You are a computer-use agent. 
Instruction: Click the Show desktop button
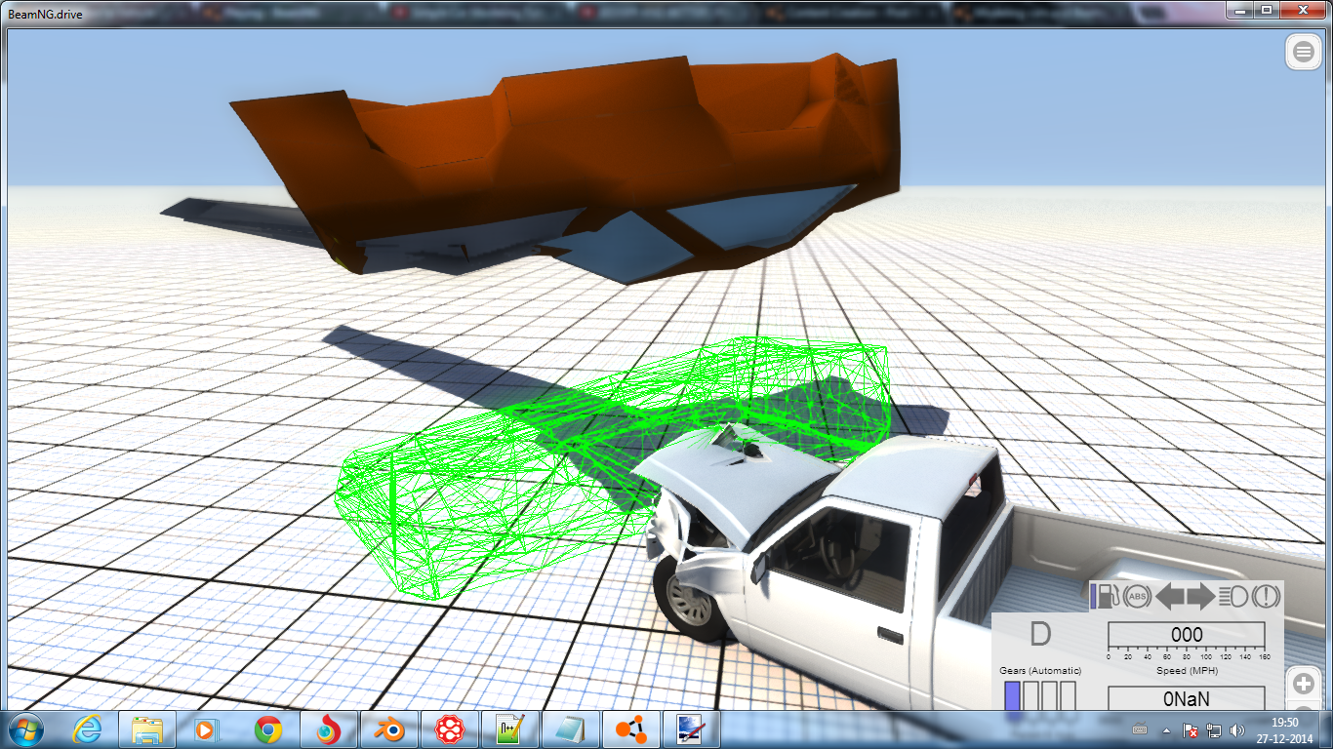click(1326, 729)
